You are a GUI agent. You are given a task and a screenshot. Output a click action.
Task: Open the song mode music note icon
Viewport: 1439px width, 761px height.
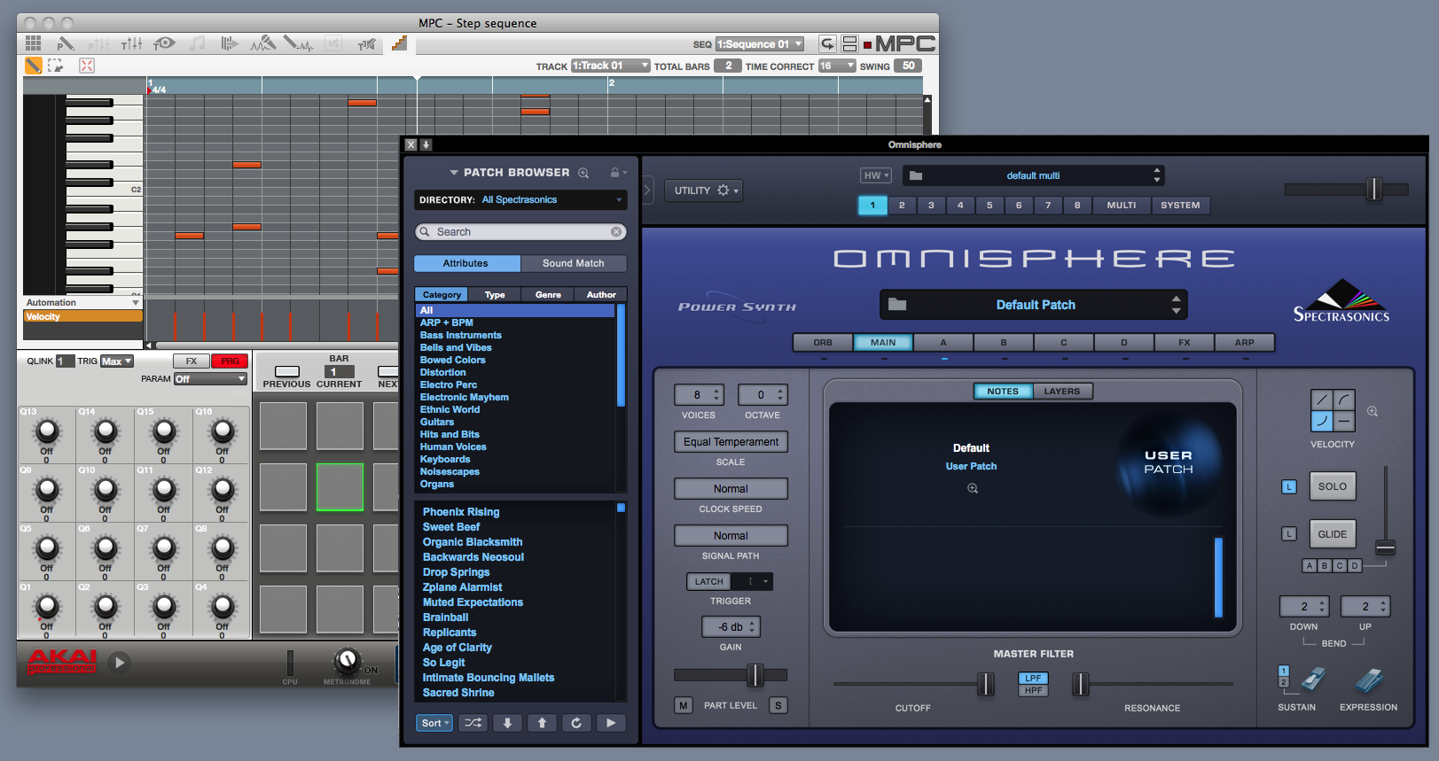click(x=198, y=43)
